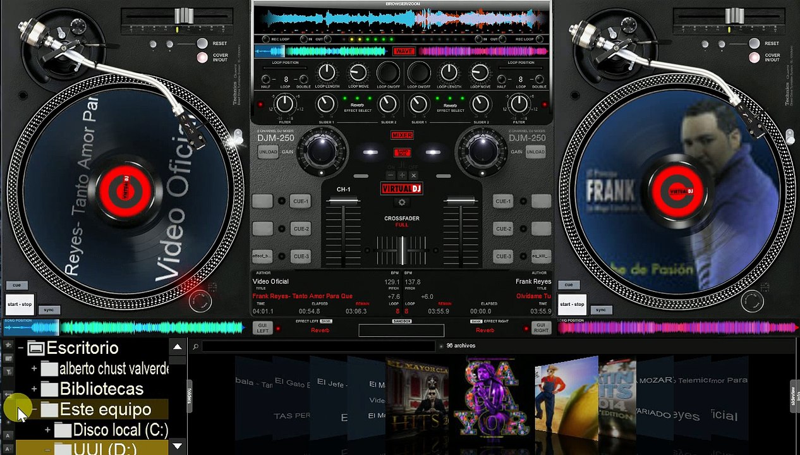Trigger CUE-3 on the right deck
The height and width of the screenshot is (455, 800).
[x=503, y=257]
